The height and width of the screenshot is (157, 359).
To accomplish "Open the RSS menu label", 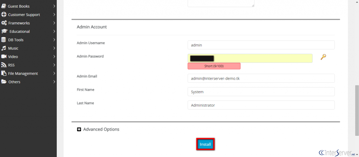I will coord(12,65).
